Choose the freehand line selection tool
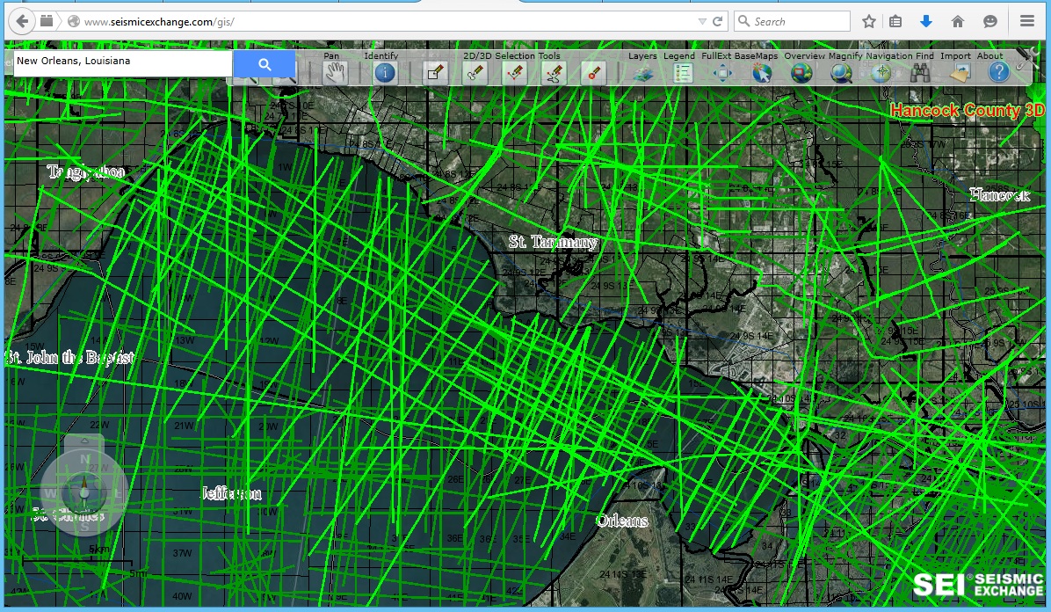This screenshot has height=612, width=1051. pyautogui.click(x=475, y=72)
